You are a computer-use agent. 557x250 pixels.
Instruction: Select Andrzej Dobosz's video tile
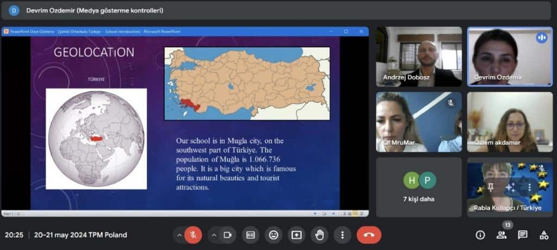(x=419, y=57)
